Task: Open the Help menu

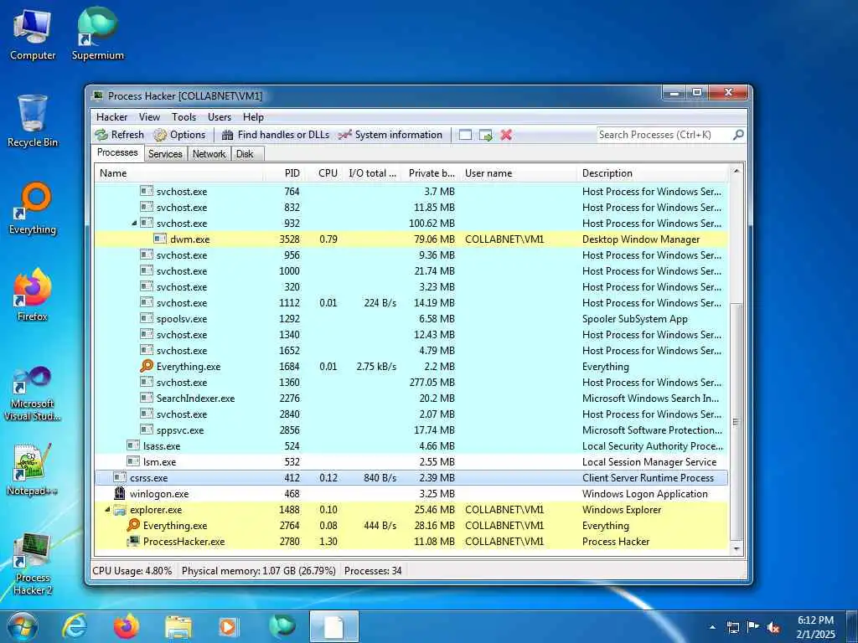Action: pyautogui.click(x=253, y=117)
